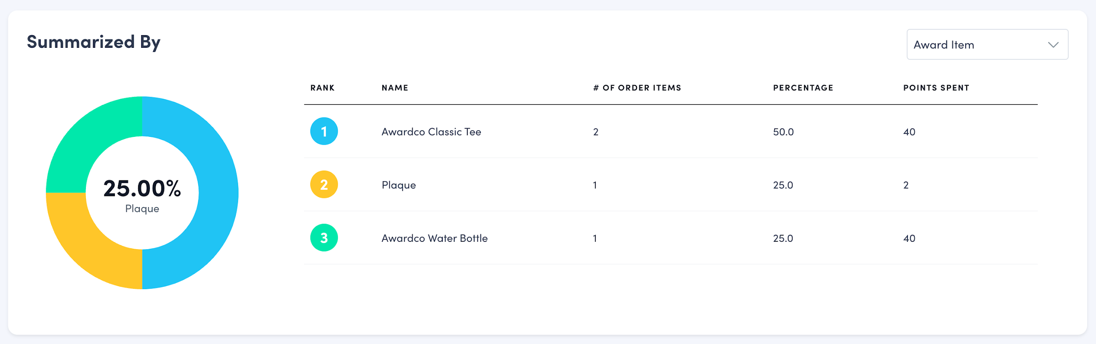1096x344 pixels.
Task: Click the 25.00% center chart label
Action: [142, 189]
